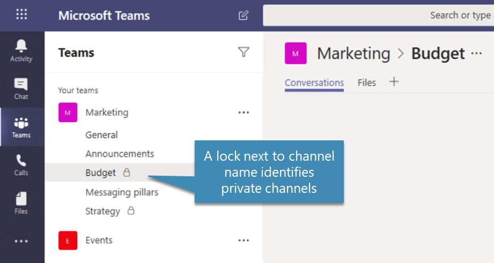Select the Events team name
Viewport: 494px width, 263px height.
tap(99, 241)
